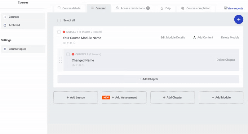Click the Course topics grid icon
248x134 pixels.
5,49
